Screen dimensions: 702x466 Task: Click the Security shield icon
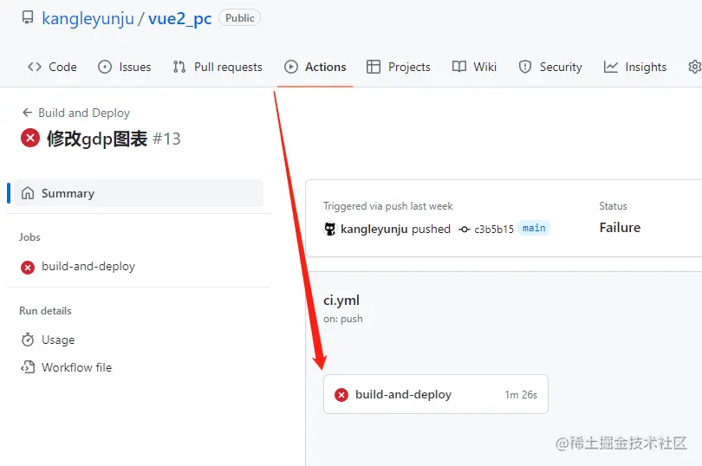tap(524, 67)
